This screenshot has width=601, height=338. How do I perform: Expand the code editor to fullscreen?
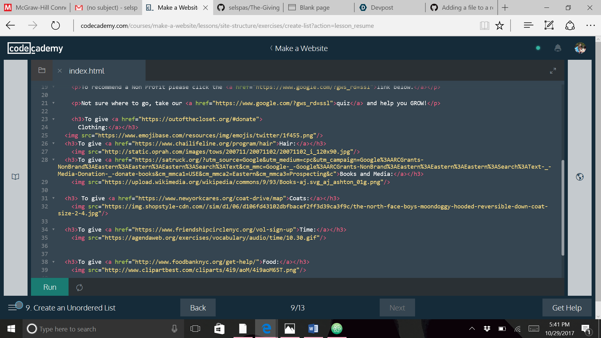(x=553, y=71)
